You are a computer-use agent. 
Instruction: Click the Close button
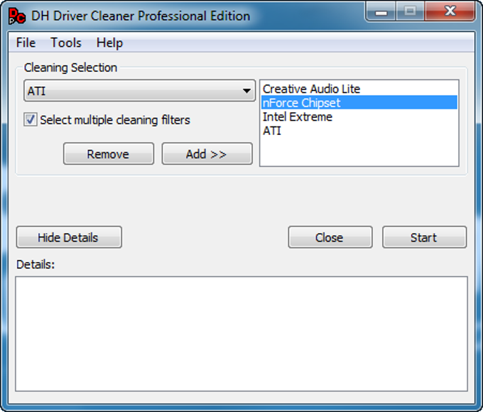pos(330,237)
